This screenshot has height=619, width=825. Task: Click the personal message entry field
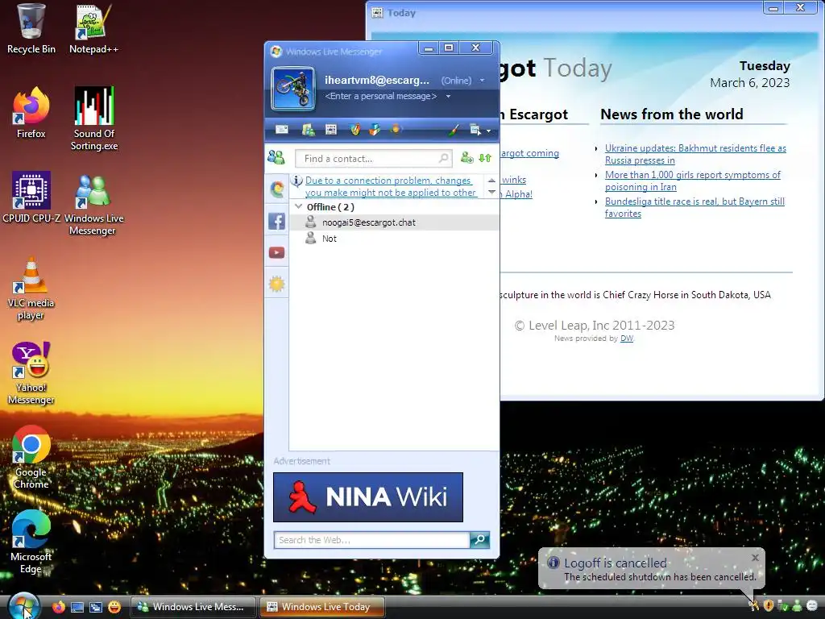[381, 97]
